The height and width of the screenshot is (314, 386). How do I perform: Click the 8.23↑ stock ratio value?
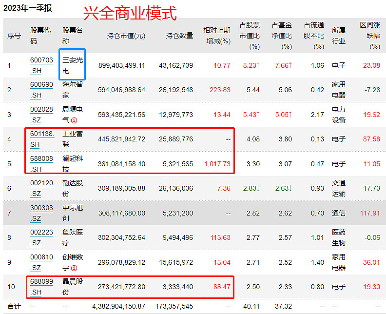(x=251, y=65)
